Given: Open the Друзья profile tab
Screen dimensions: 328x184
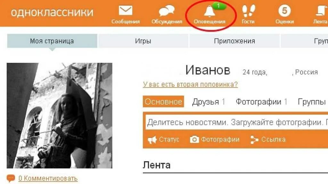Looking at the screenshot, I should click(209, 102).
